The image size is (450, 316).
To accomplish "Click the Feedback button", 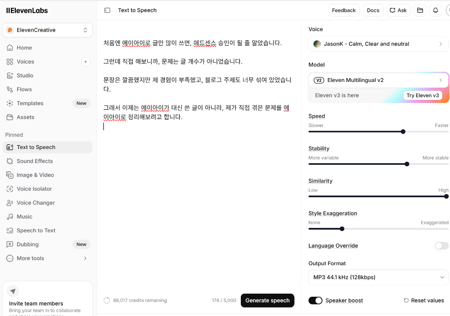I will pos(344,11).
